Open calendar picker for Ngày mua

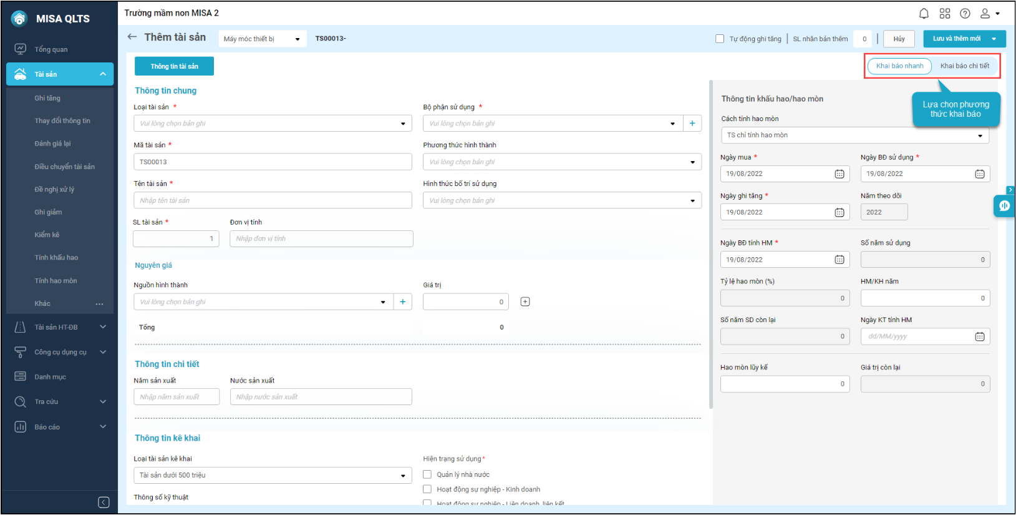tap(839, 174)
